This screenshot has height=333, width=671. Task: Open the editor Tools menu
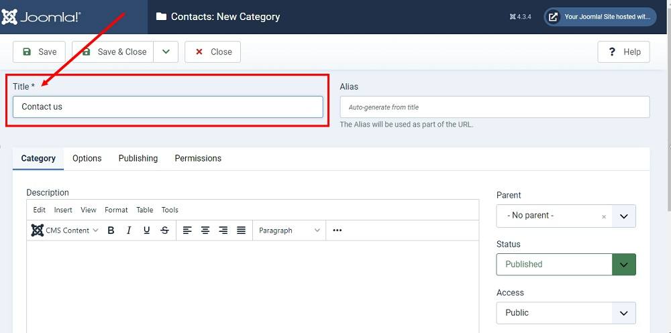click(170, 210)
